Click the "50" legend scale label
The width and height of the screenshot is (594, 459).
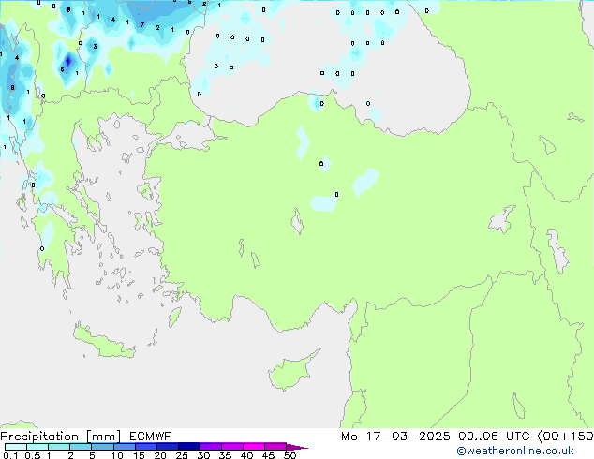290,455
